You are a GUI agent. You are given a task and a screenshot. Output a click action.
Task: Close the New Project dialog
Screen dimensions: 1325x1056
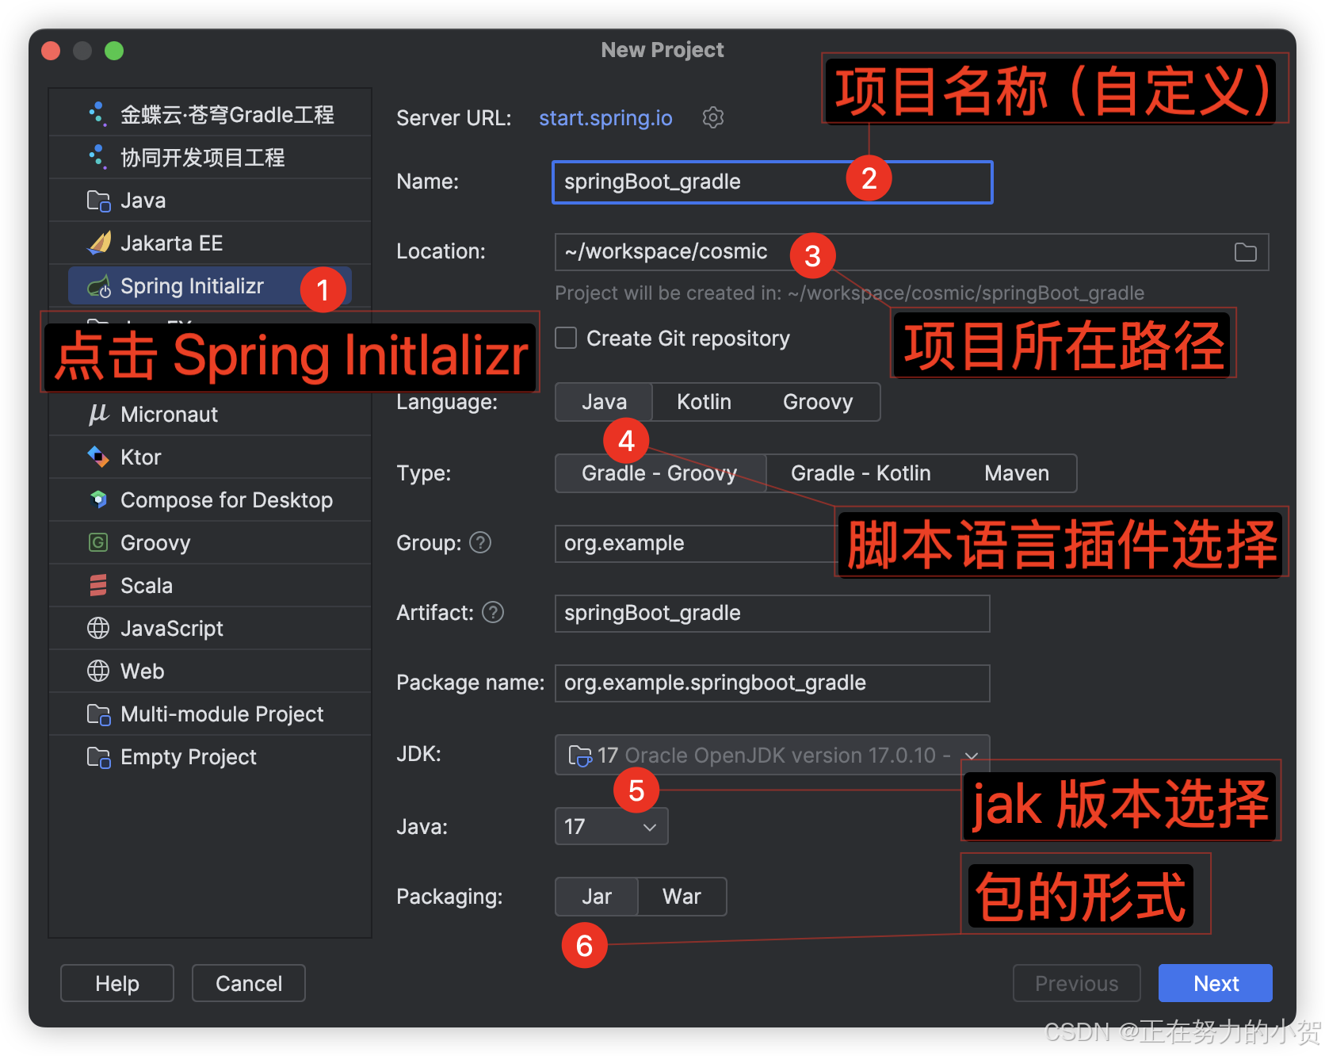51,51
